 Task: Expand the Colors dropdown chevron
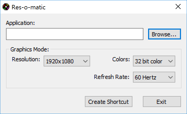(x=171, y=61)
